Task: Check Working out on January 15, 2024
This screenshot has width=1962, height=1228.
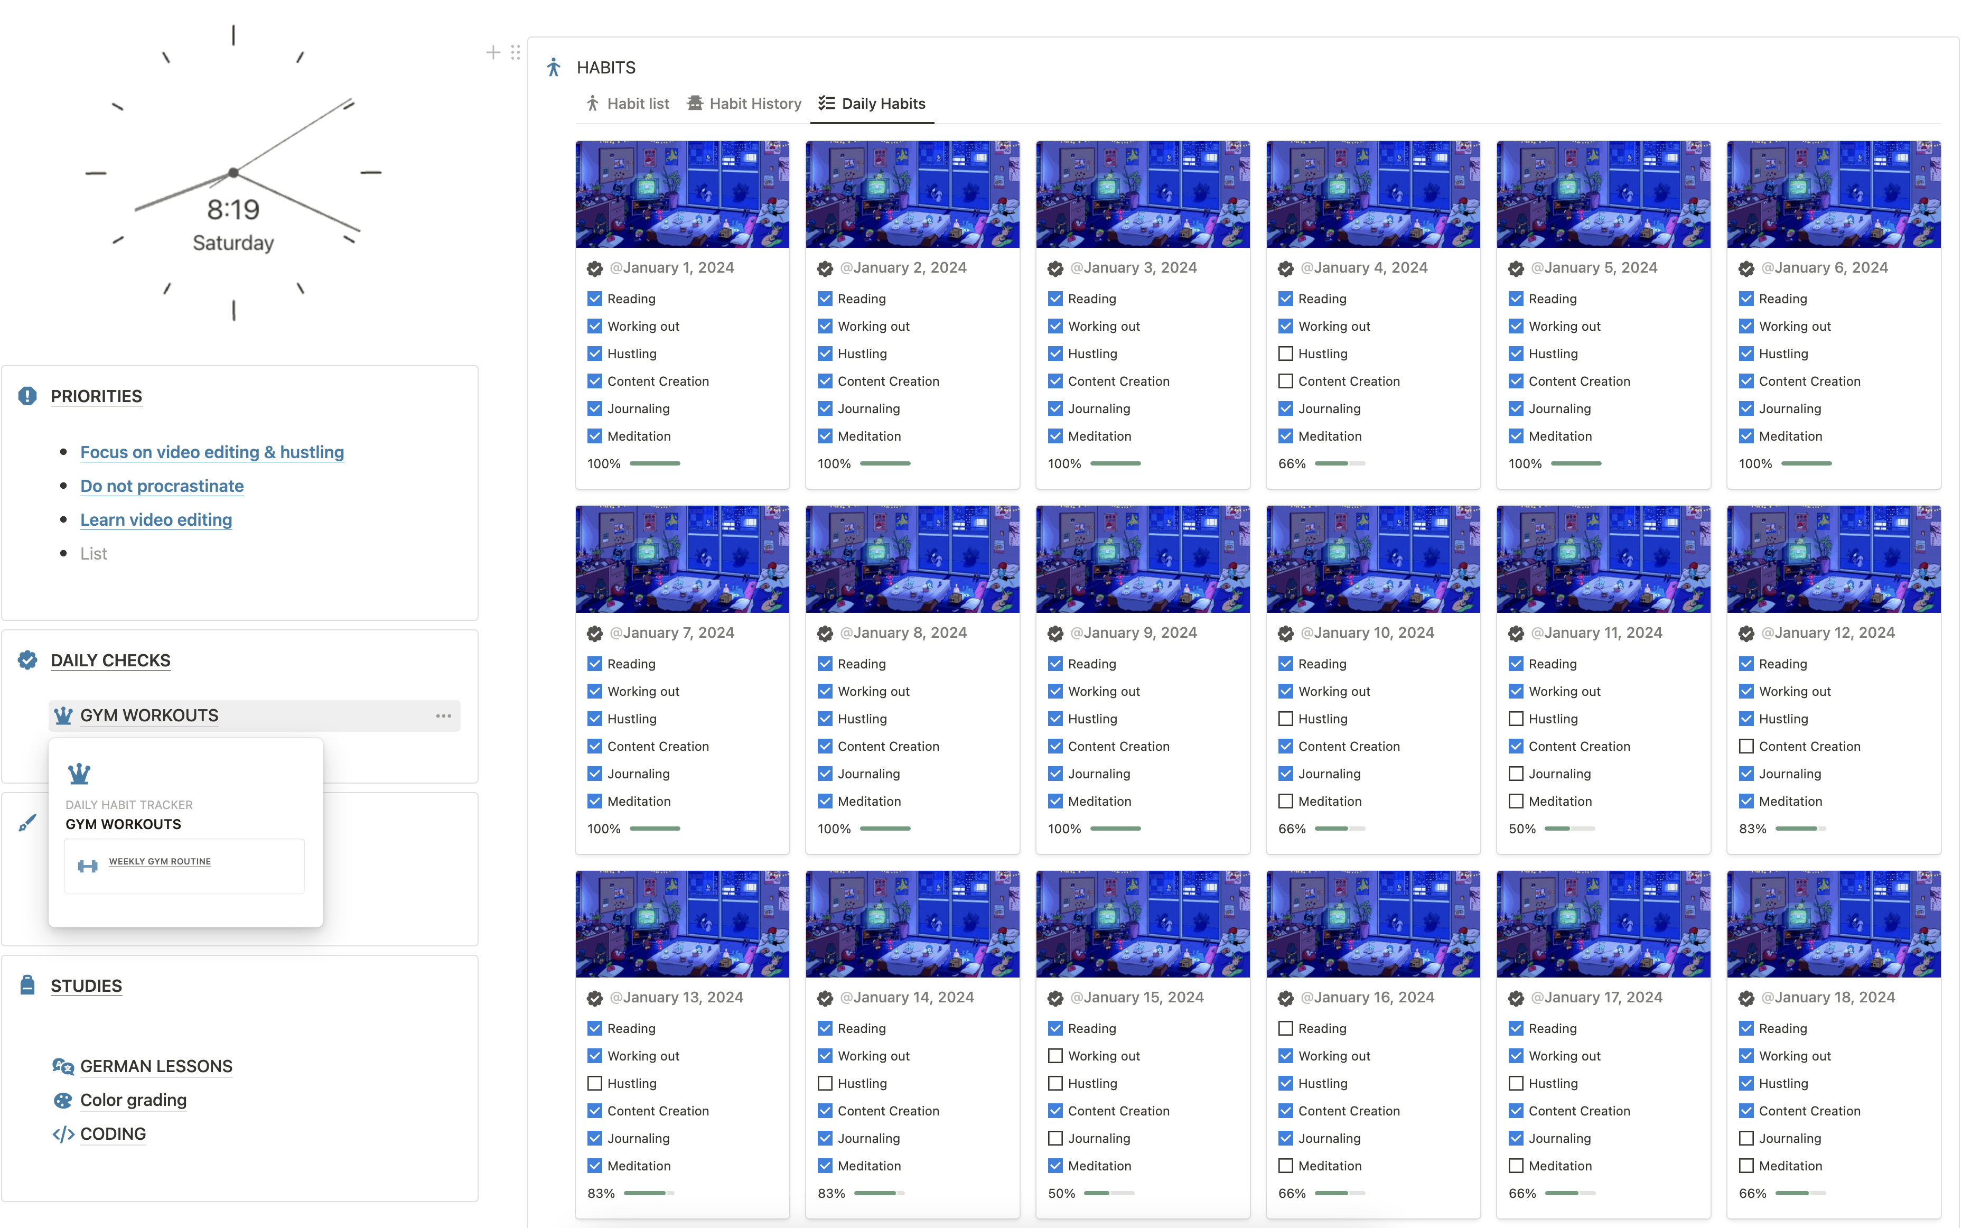Action: tap(1055, 1056)
